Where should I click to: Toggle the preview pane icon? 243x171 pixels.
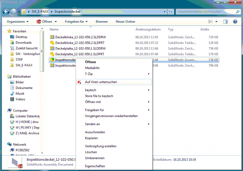225,21
